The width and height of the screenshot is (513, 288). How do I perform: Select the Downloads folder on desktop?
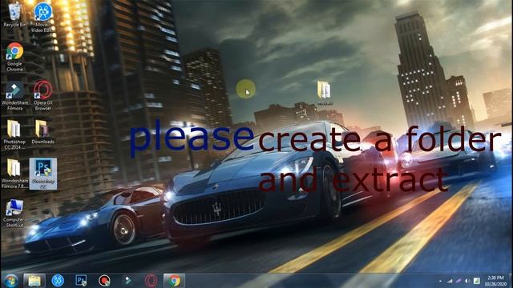point(42,132)
